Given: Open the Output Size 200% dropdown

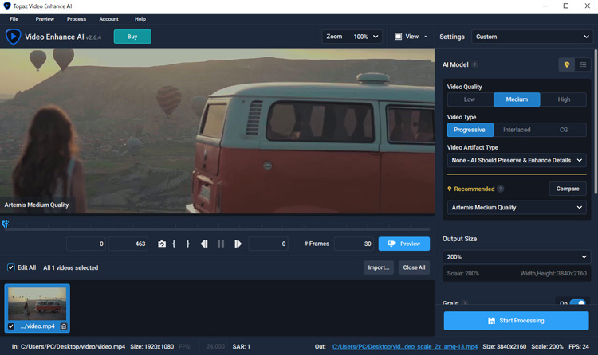Looking at the screenshot, I should (x=517, y=257).
